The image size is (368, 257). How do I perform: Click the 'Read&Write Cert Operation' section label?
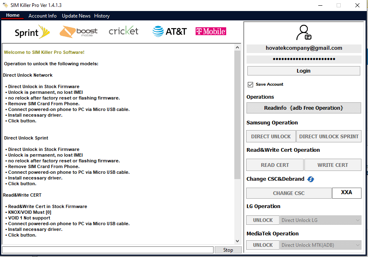click(x=283, y=150)
